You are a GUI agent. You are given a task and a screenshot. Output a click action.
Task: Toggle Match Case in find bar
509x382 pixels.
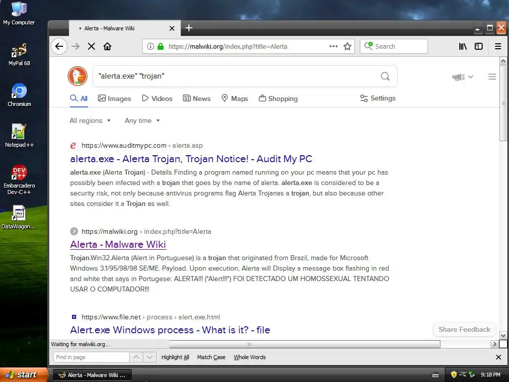(x=211, y=357)
